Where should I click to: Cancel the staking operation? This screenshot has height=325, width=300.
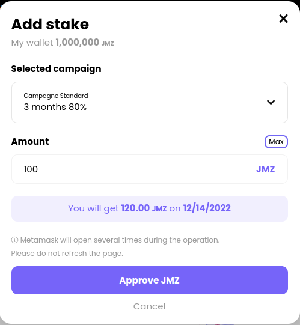pyautogui.click(x=149, y=306)
